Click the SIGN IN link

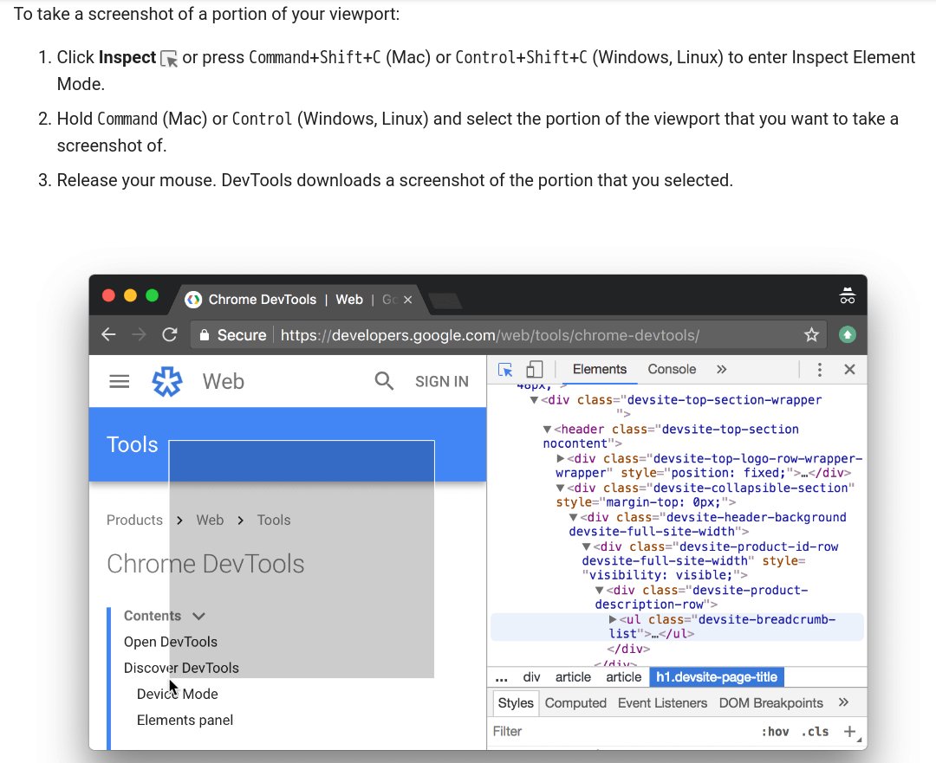(442, 381)
